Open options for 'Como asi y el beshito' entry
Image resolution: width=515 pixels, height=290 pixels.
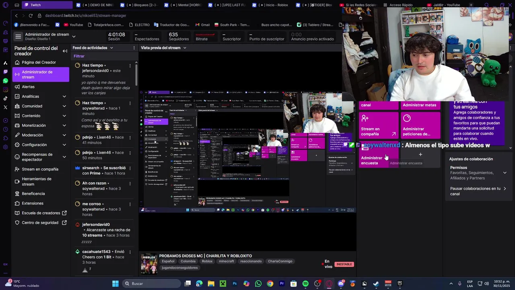[x=130, y=103]
